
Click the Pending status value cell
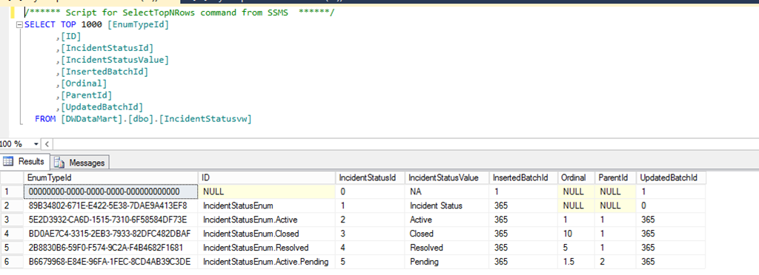(x=447, y=262)
